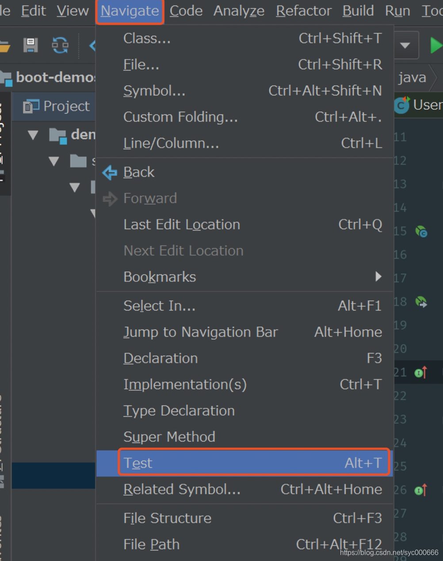Choose Class... in Navigate menu

(245, 38)
